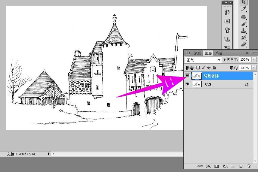Open the layers panel options menu
This screenshot has width=258, height=172.
point(255,53)
